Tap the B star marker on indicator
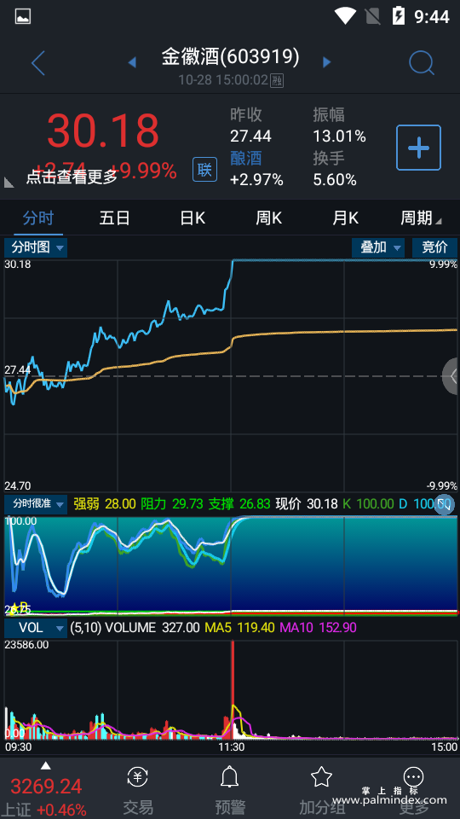460x819 pixels. (x=20, y=608)
